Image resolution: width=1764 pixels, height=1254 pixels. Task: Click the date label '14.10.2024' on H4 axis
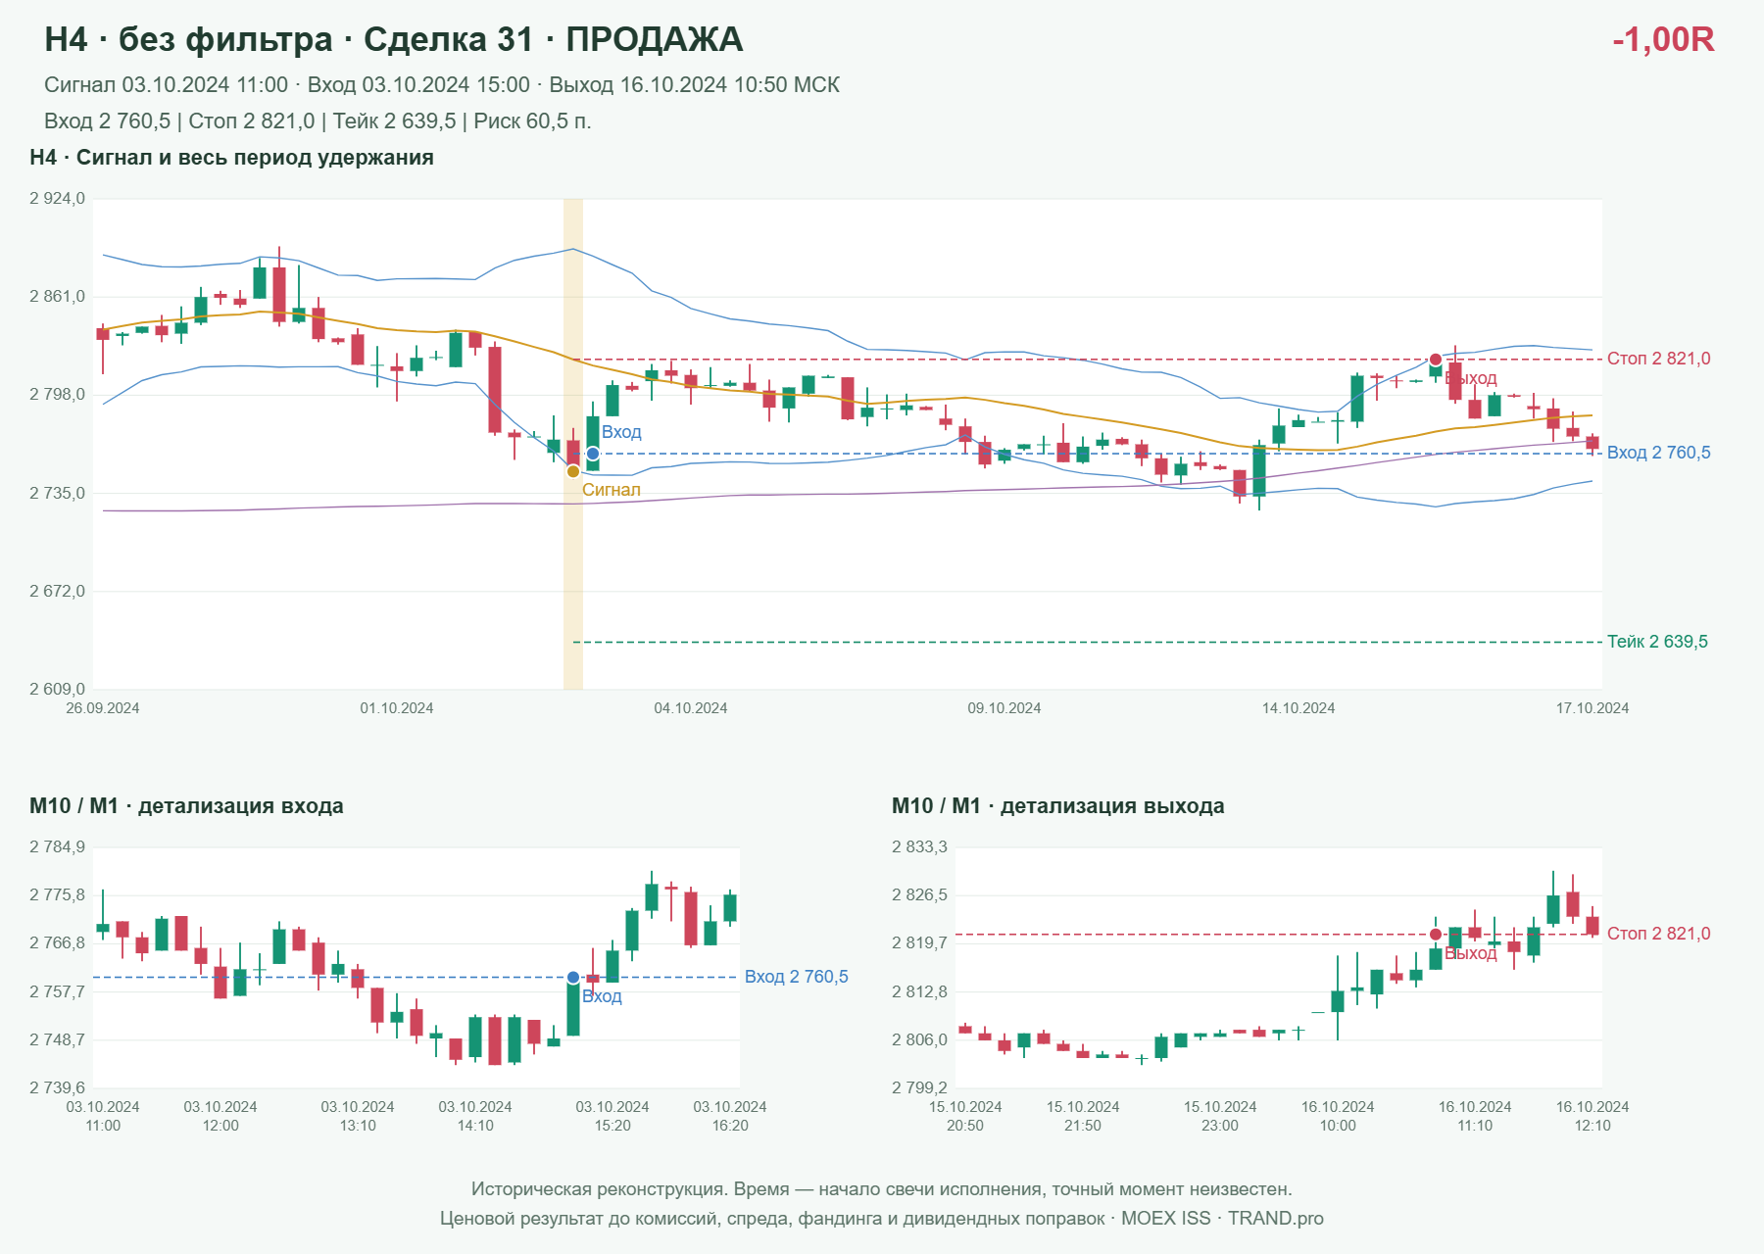[1298, 708]
